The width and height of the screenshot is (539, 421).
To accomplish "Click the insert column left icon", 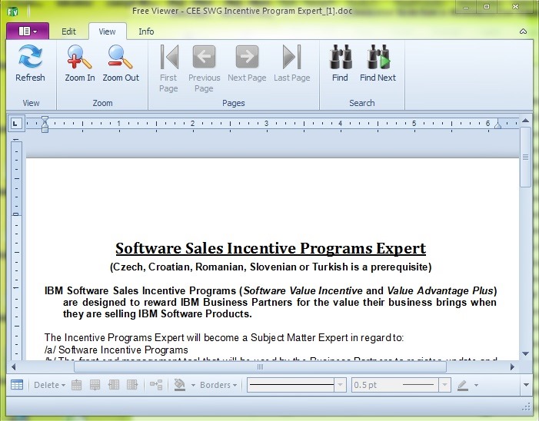I will 114,385.
